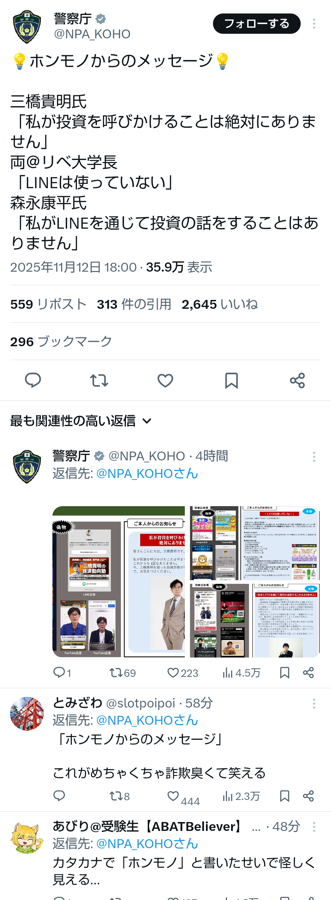Open 警察庁 profile avatar at top
The height and width of the screenshot is (900, 331).
(27, 27)
